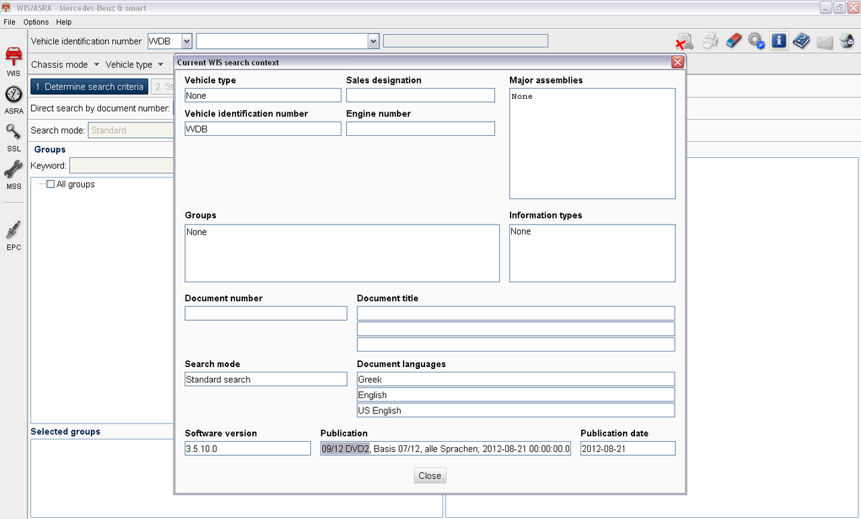Viewport: 861px width, 519px height.
Task: Open the Help menu
Action: 64,22
